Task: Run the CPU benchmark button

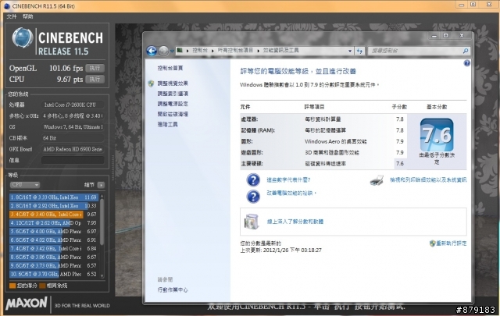Action: 95,80
